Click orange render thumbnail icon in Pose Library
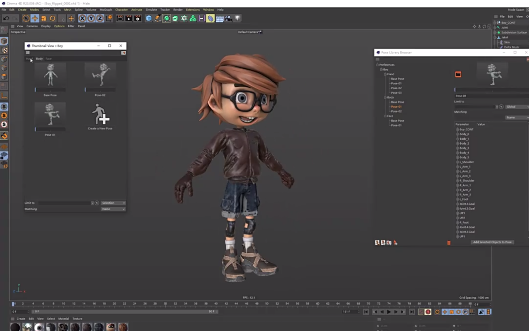The image size is (529, 331). 458,74
